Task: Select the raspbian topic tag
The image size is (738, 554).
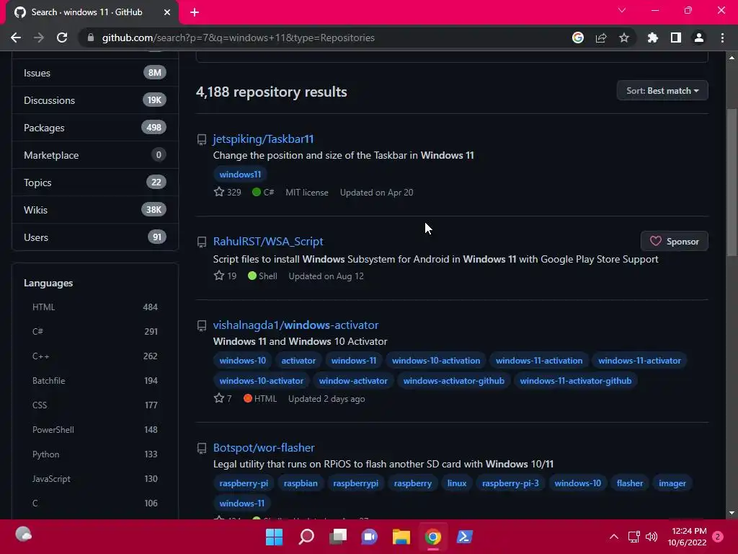Action: coord(301,483)
